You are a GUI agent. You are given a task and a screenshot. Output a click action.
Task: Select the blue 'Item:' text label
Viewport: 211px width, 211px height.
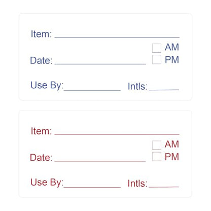coord(41,34)
